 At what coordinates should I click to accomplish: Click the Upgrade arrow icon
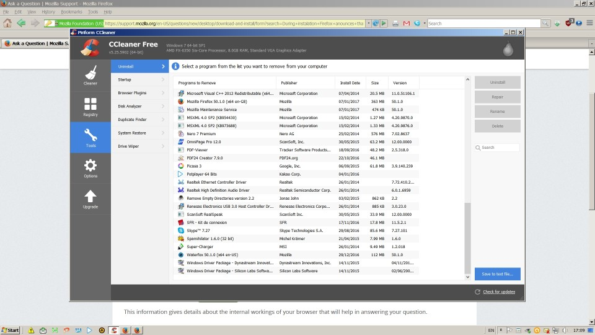90,199
